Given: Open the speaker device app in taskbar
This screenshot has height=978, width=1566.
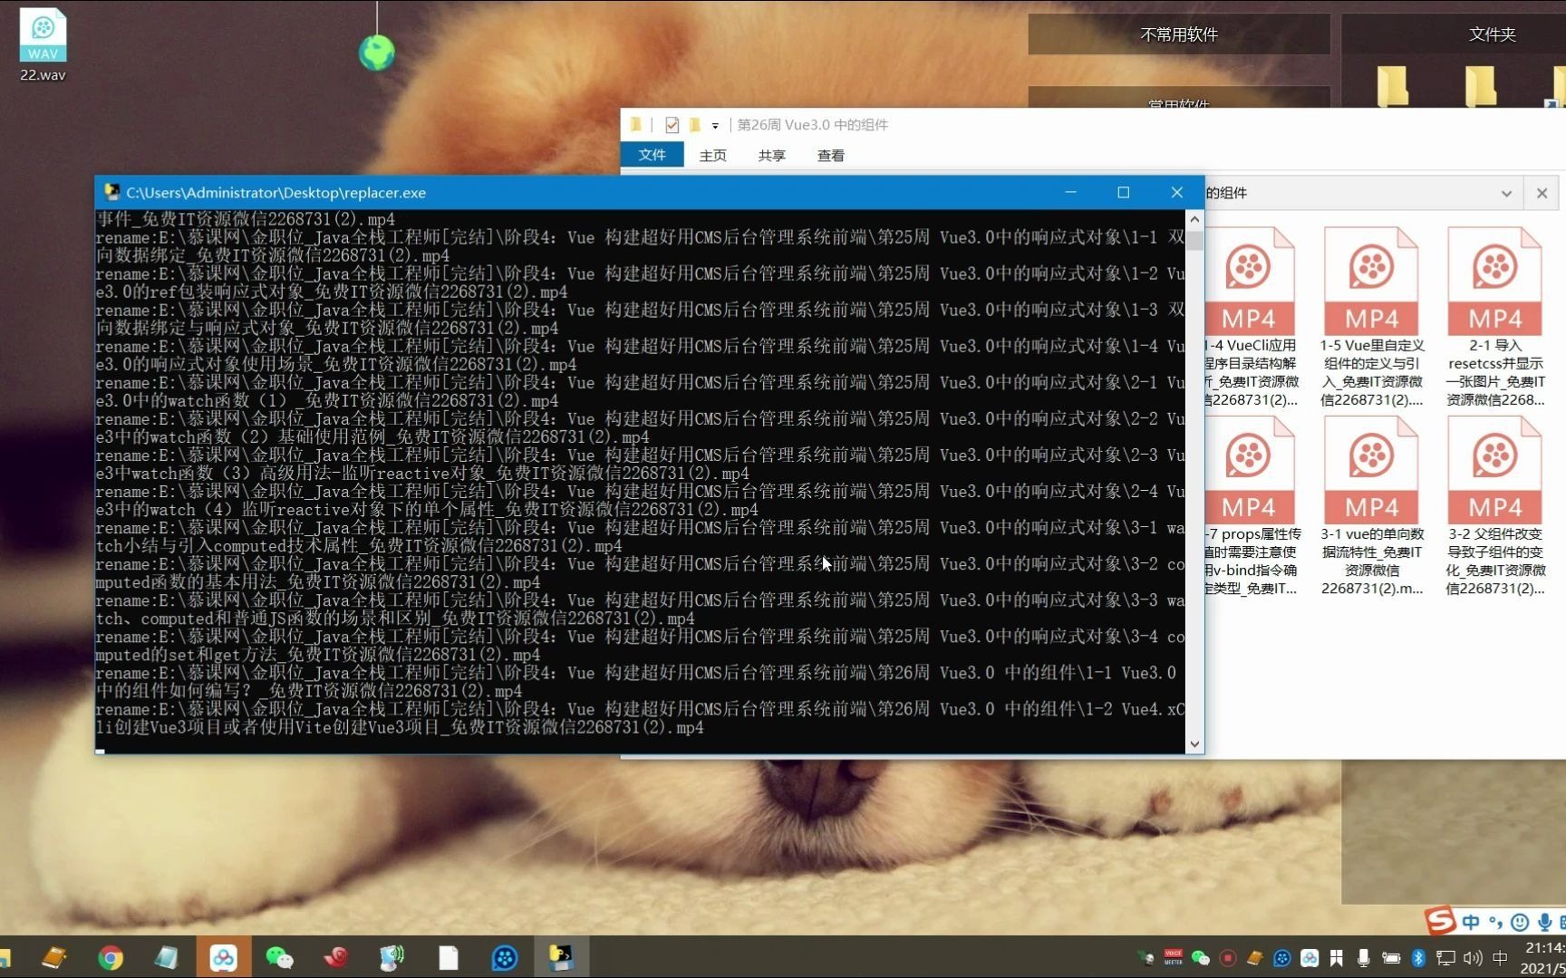Looking at the screenshot, I should 391,957.
